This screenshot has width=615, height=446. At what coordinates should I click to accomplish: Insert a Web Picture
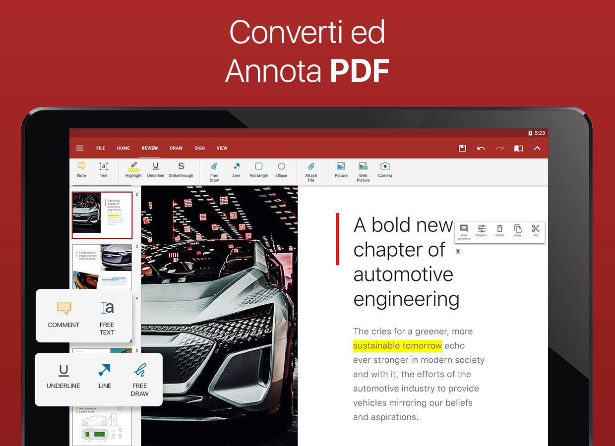pyautogui.click(x=363, y=172)
